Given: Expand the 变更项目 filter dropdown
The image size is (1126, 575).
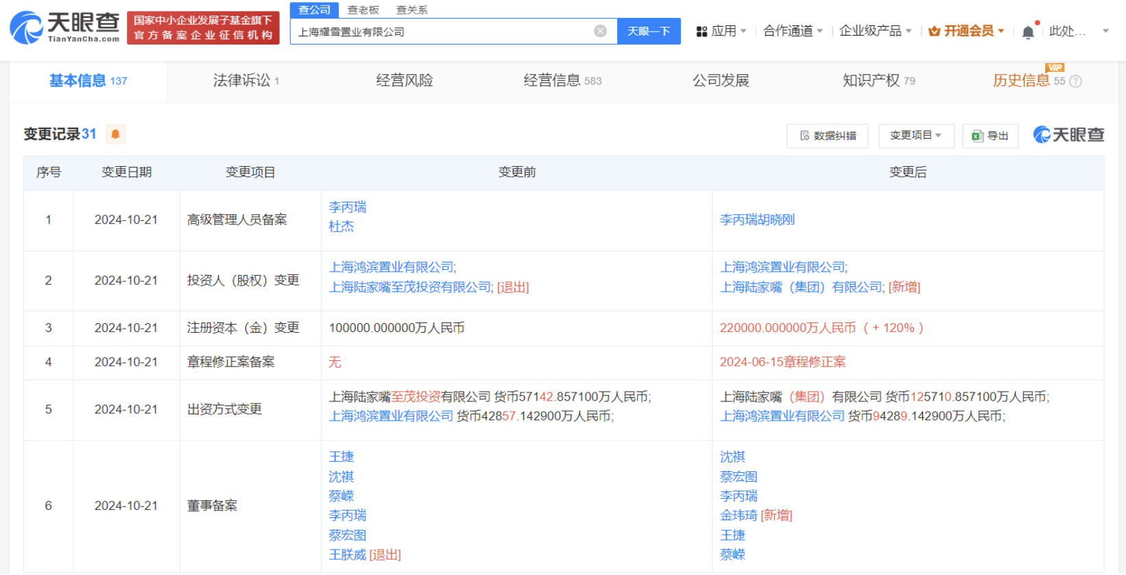Looking at the screenshot, I should pyautogui.click(x=915, y=136).
